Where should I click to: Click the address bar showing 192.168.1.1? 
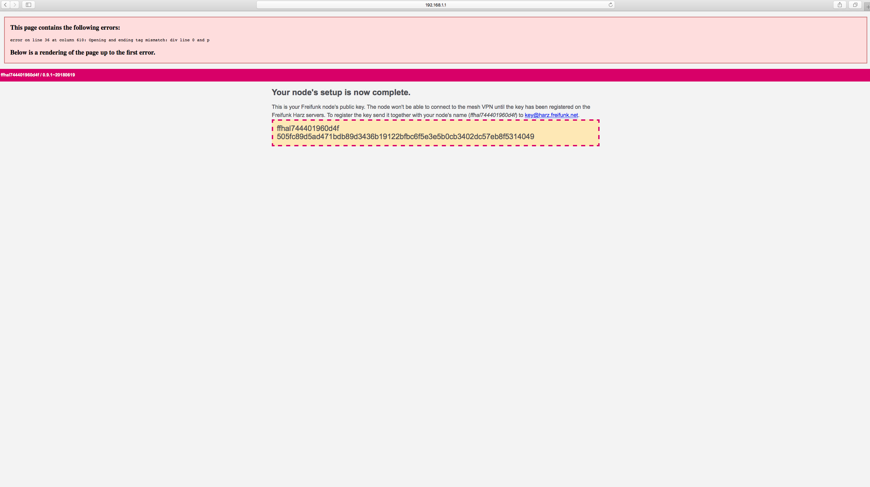[435, 5]
